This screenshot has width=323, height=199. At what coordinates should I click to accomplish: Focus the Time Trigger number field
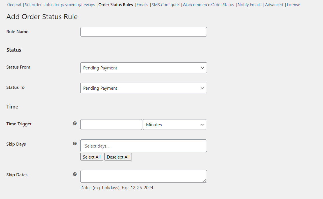tap(111, 125)
